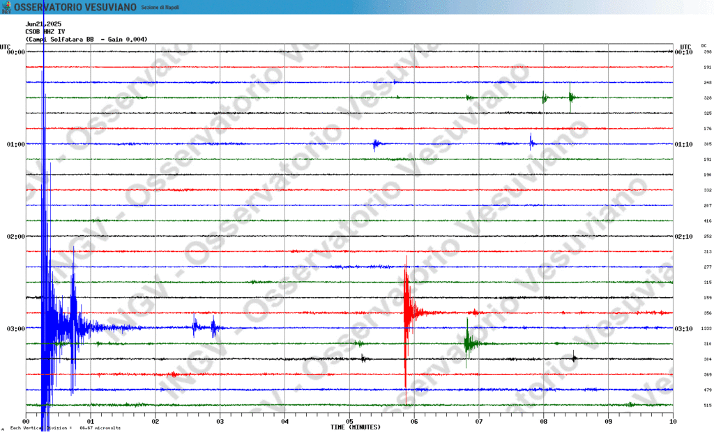This screenshot has width=714, height=435.
Task: Click minute 10 on the time axis
Action: click(x=673, y=421)
